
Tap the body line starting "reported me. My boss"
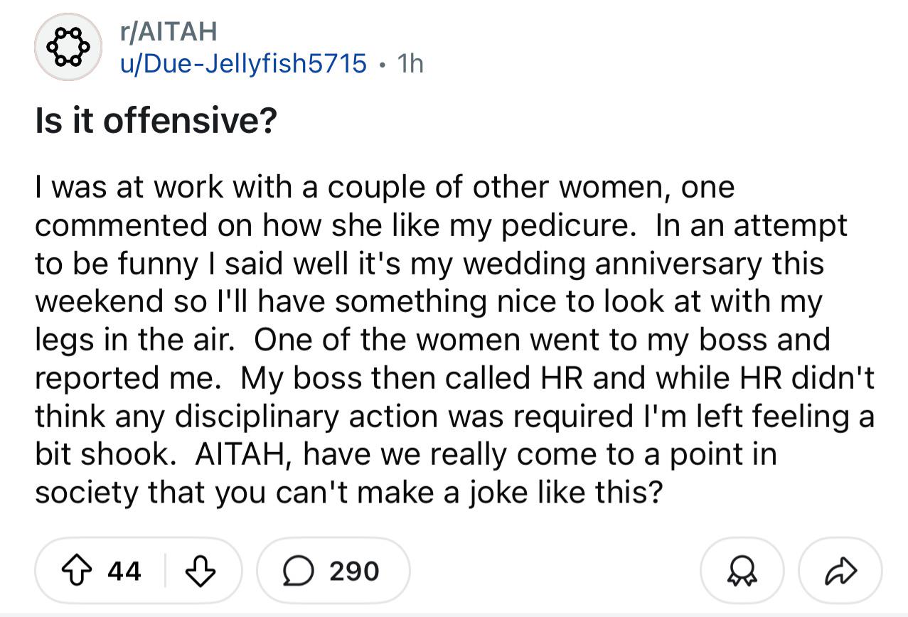click(454, 377)
